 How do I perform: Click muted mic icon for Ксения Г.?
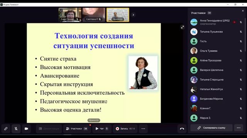[241, 108]
